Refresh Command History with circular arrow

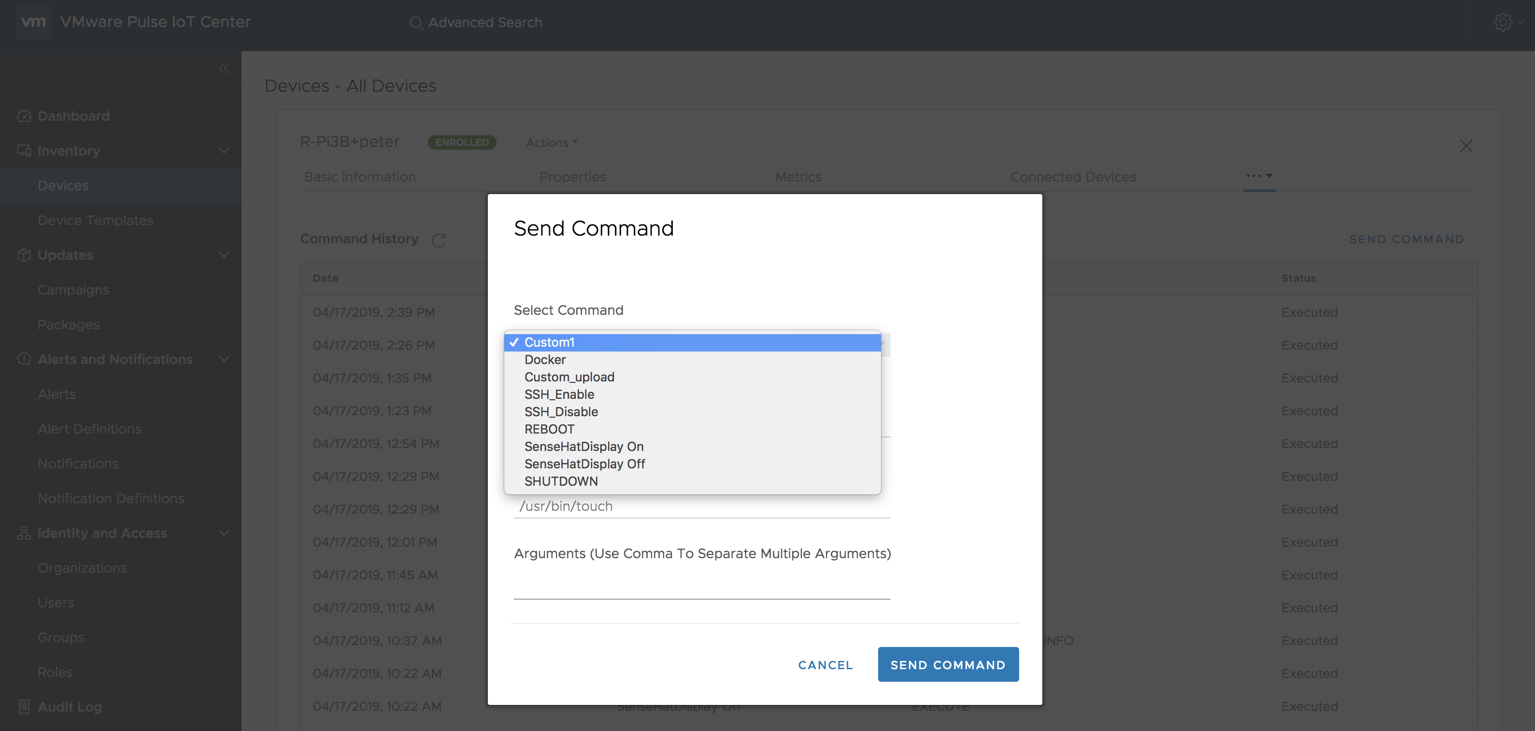439,240
